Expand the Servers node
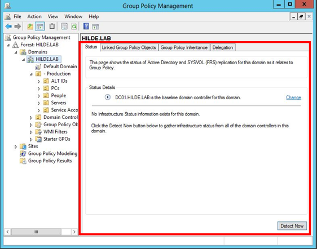This screenshot has height=249, width=317. (x=39, y=103)
